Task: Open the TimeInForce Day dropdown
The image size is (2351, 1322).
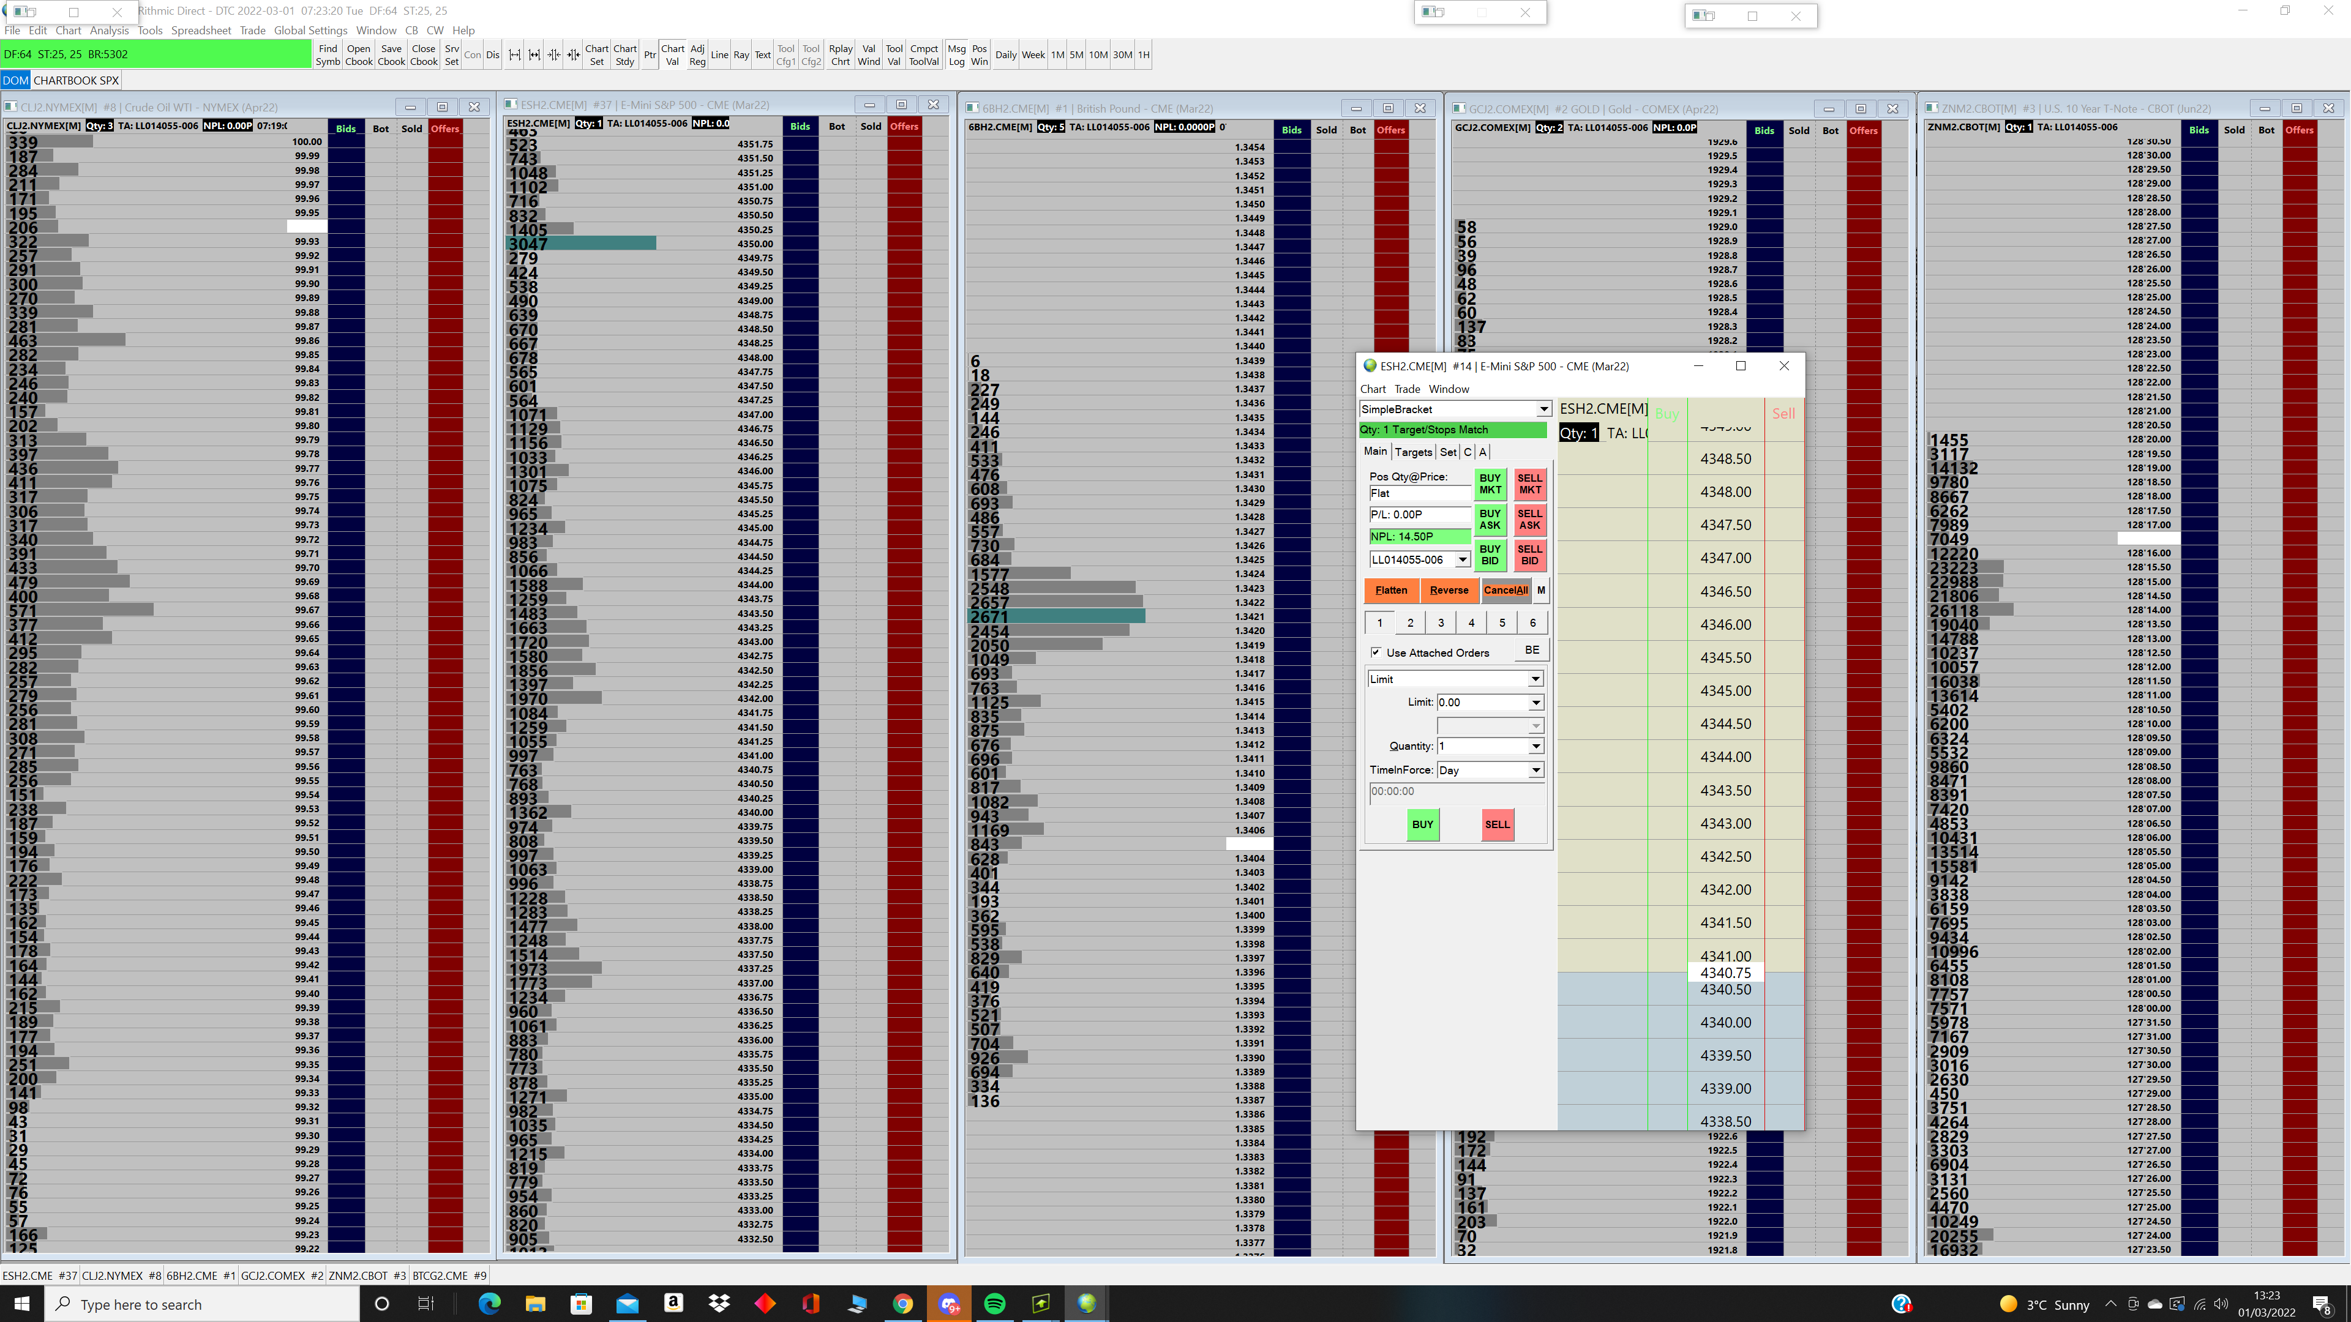Action: click(1536, 770)
